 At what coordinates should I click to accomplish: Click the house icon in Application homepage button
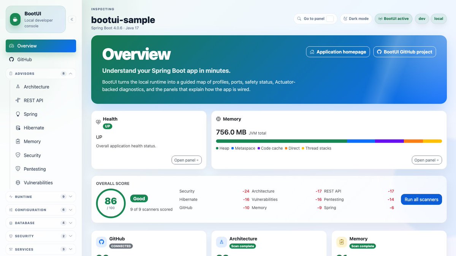coord(312,52)
